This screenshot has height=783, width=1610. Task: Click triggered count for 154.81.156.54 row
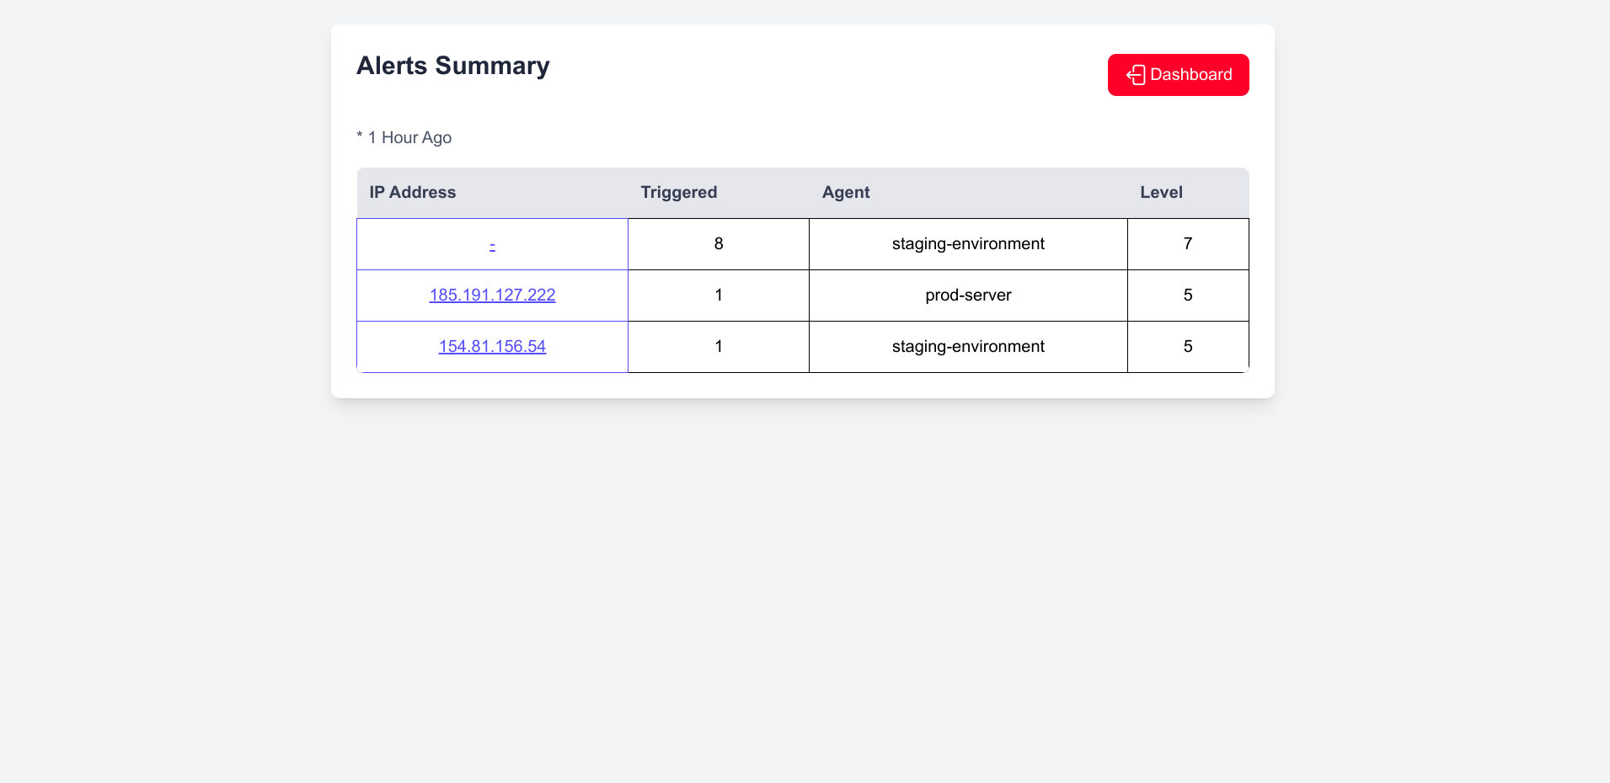pyautogui.click(x=718, y=347)
